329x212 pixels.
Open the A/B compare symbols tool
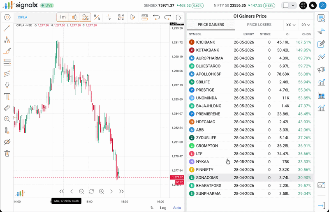pos(97,17)
